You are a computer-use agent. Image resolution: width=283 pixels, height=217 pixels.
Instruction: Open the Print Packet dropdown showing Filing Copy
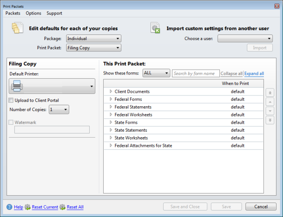pyautogui.click(x=93, y=48)
